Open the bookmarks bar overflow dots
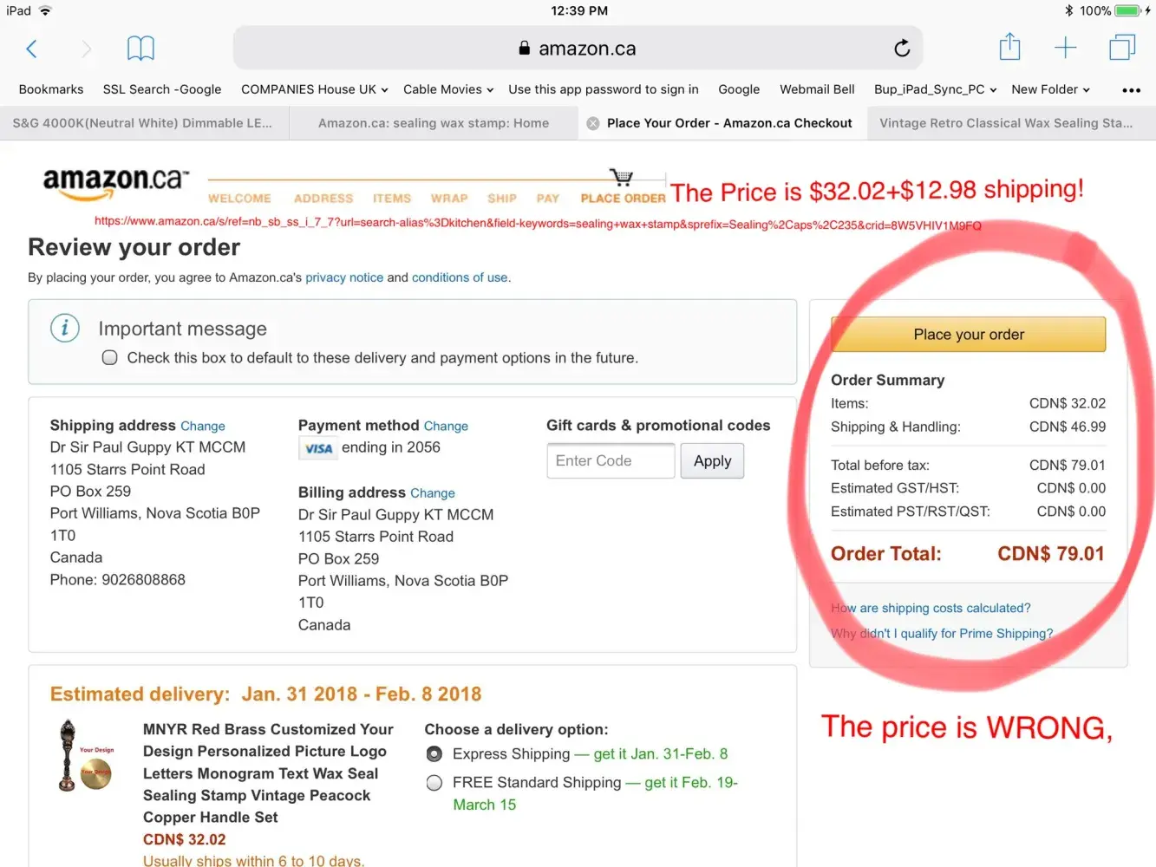The image size is (1156, 867). click(x=1131, y=90)
